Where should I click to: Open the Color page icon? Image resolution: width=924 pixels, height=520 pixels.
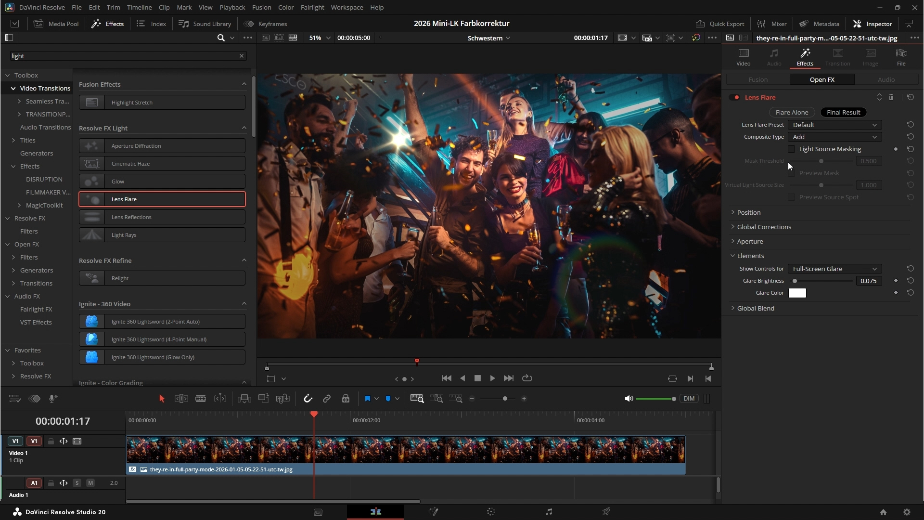(x=491, y=512)
